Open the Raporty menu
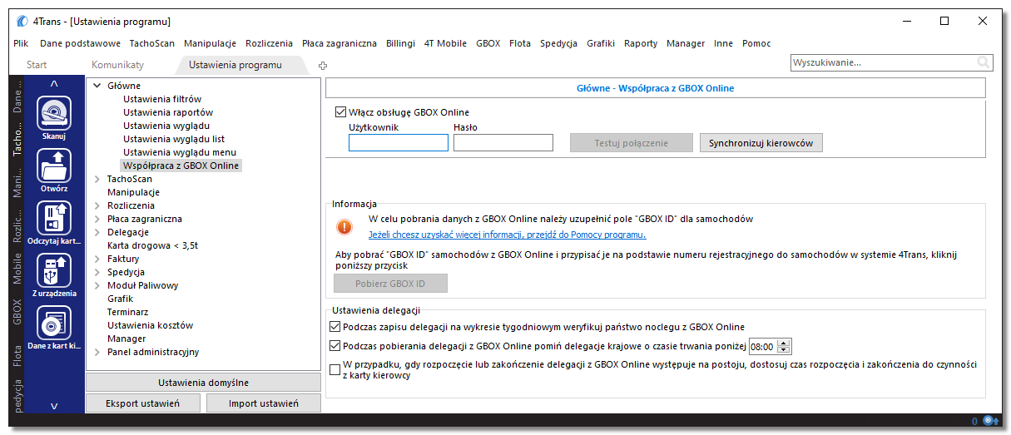The width and height of the screenshot is (1011, 435). tap(641, 43)
